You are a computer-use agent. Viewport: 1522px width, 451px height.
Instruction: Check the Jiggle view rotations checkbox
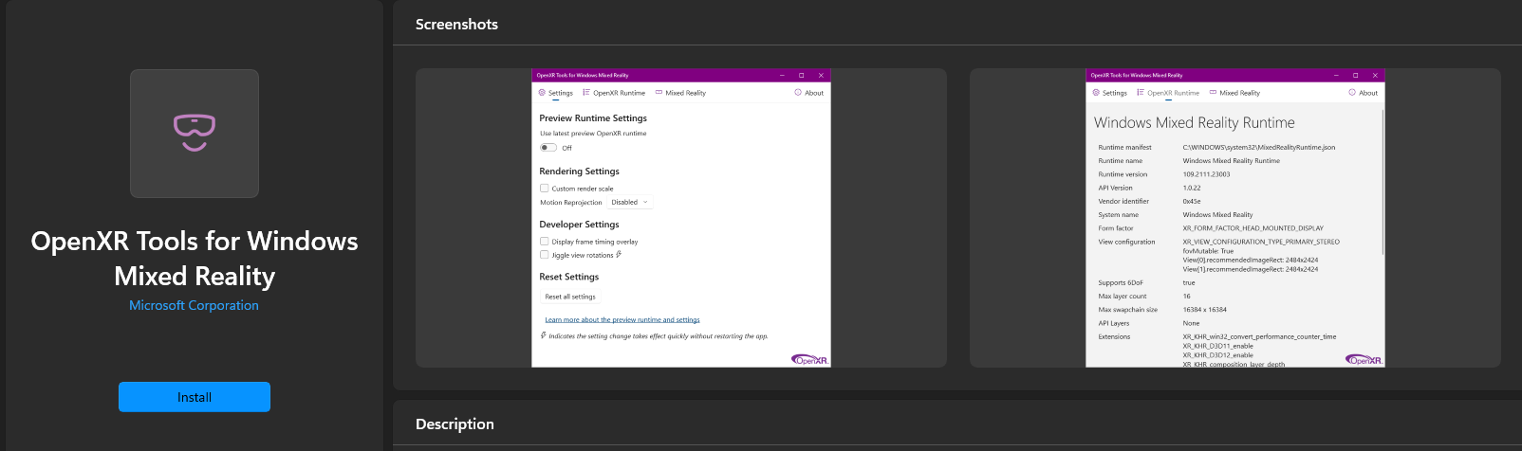[x=545, y=255]
